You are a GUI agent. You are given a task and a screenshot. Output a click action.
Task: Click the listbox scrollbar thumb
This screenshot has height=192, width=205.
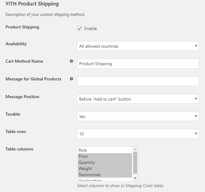[x=135, y=162]
